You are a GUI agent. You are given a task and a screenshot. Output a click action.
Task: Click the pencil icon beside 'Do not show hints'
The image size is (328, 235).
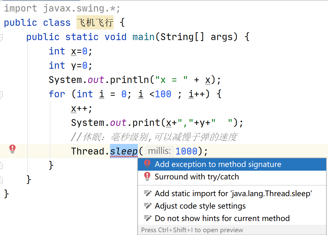[148, 218]
